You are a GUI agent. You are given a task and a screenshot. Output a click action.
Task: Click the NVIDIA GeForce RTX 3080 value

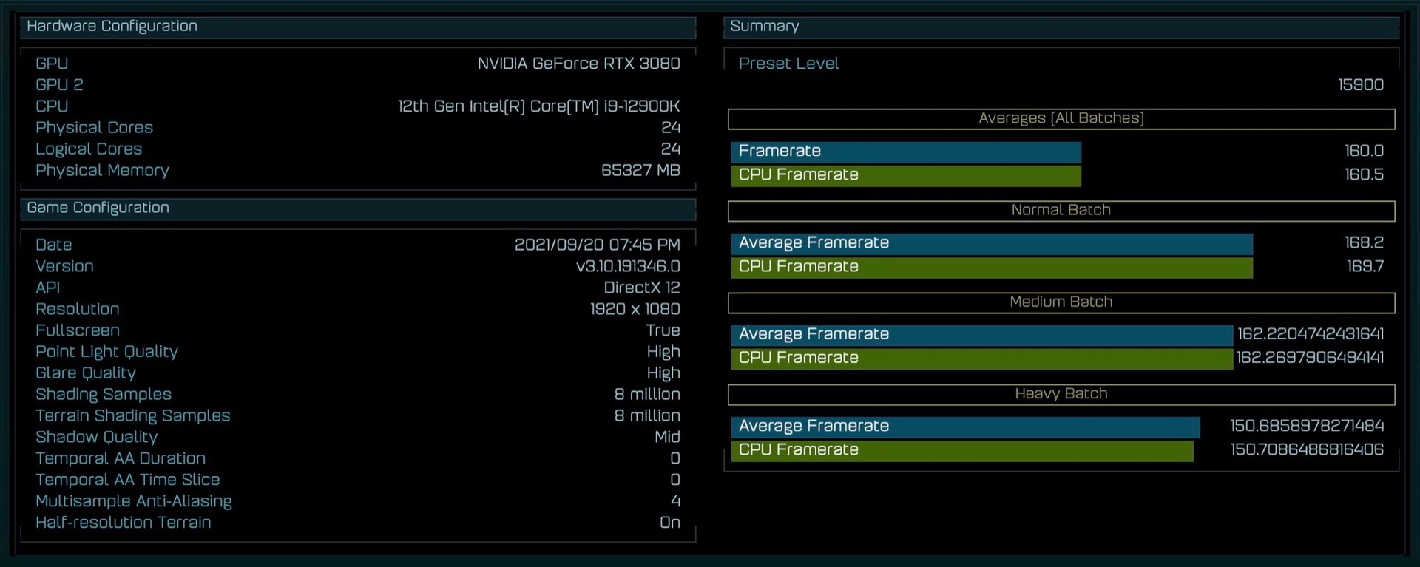click(578, 64)
